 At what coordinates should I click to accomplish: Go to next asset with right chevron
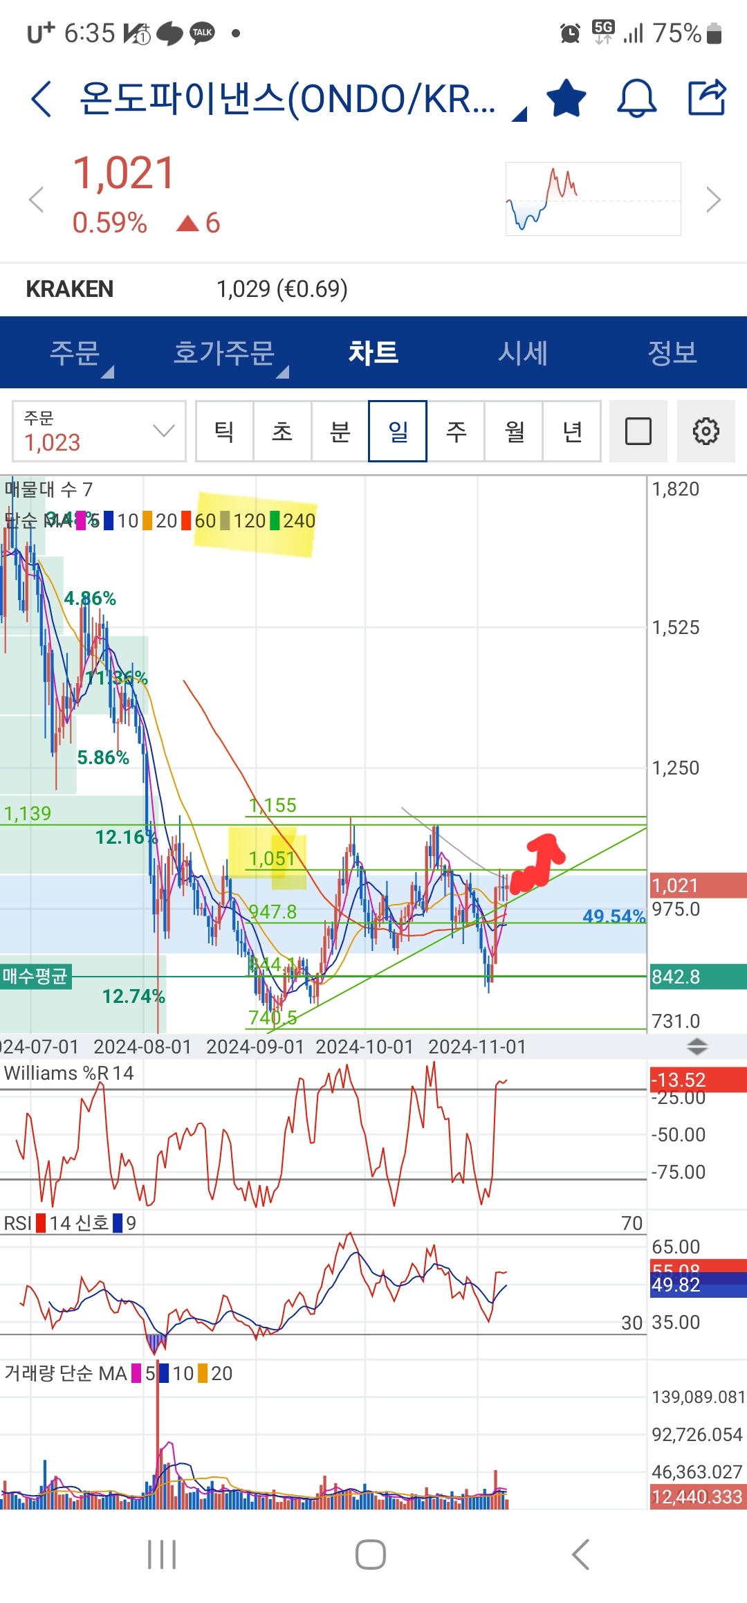click(x=713, y=200)
